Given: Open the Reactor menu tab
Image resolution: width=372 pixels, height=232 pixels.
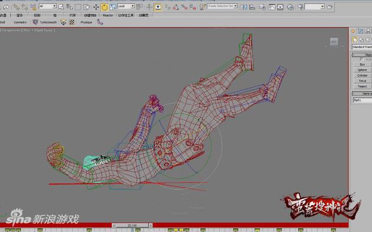Looking at the screenshot, I should [x=107, y=15].
